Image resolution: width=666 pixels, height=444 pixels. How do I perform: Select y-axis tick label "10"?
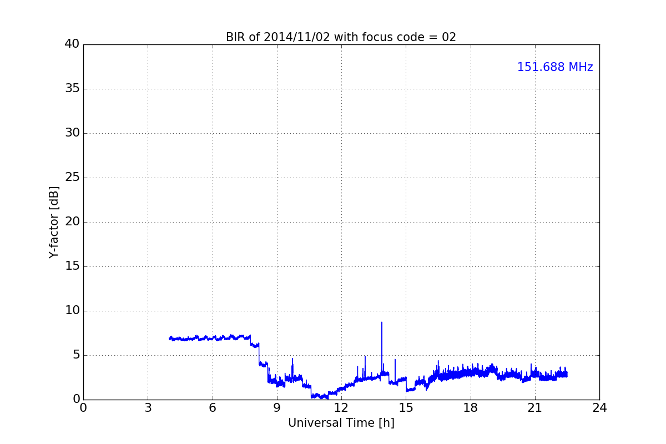pos(72,311)
